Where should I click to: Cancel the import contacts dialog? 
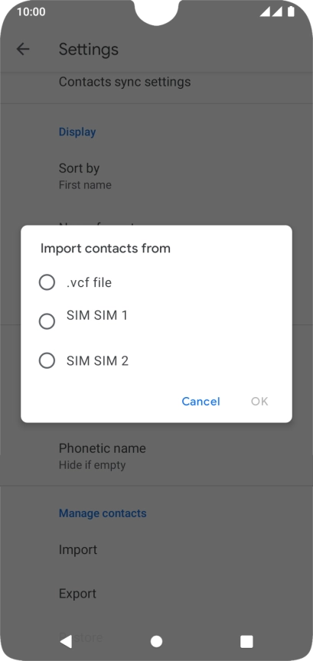201,402
